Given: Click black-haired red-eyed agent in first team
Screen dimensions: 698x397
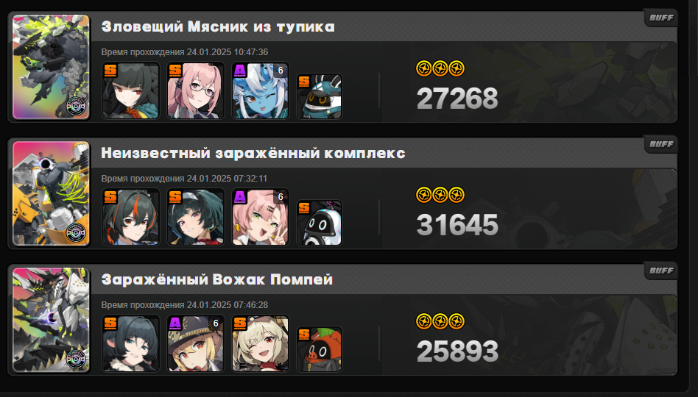Looking at the screenshot, I should pyautogui.click(x=131, y=90).
